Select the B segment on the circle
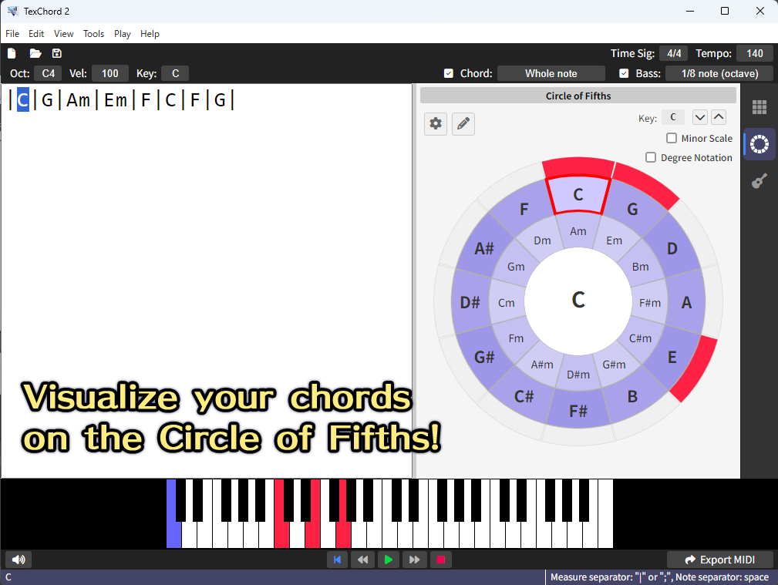The width and height of the screenshot is (778, 585). coord(632,397)
